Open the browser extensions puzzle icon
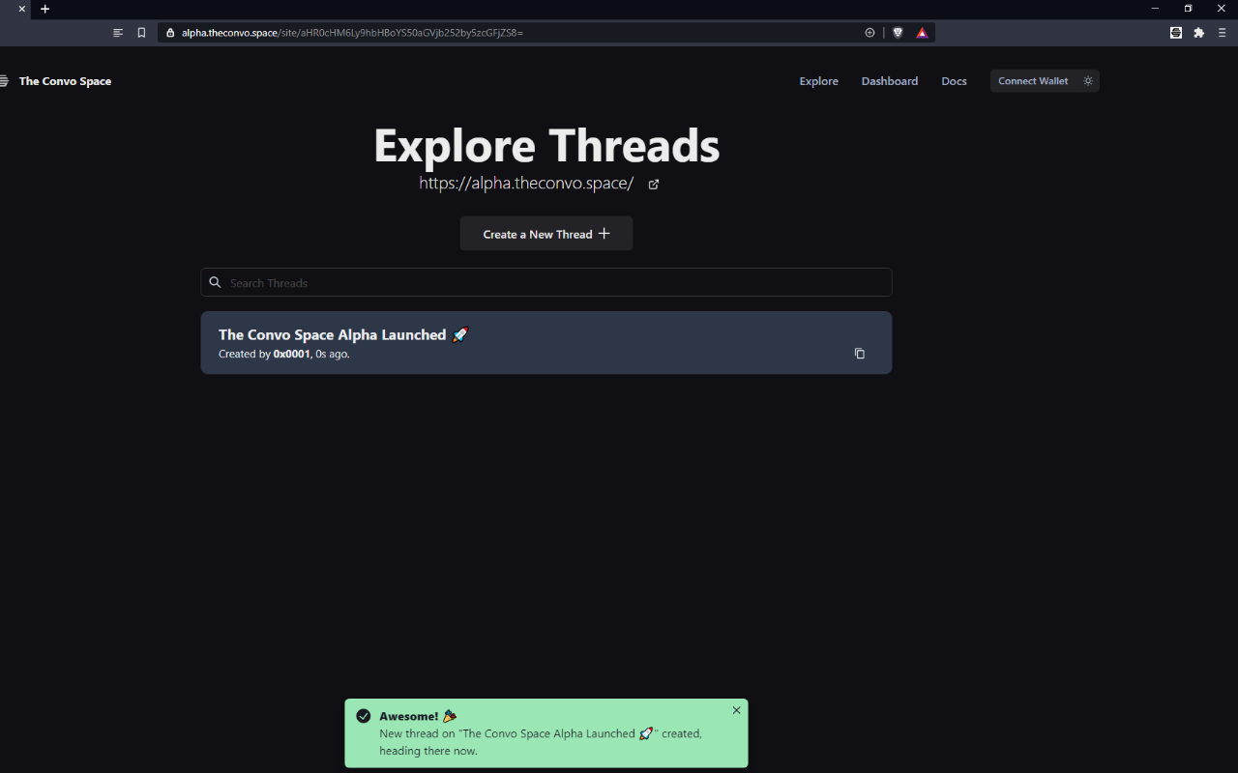This screenshot has height=773, width=1238. [x=1199, y=32]
